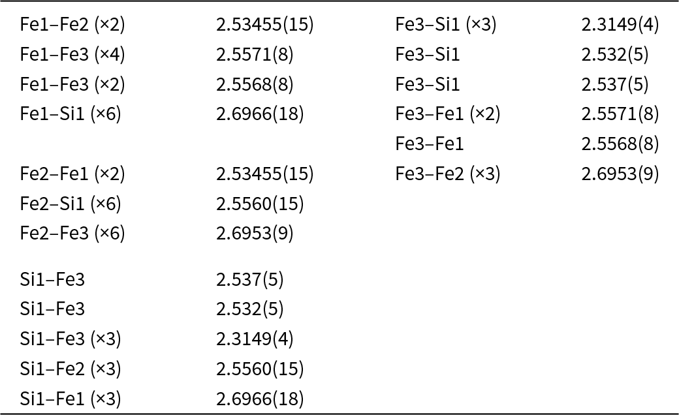Viewport: 679px width, 415px height.
Task: Click the Fe1–Fe3 (×2) bond label
Action: [x=72, y=85]
